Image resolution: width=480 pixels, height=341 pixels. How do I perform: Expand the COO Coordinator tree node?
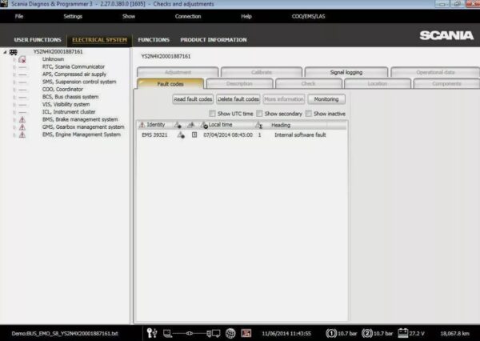click(14, 89)
